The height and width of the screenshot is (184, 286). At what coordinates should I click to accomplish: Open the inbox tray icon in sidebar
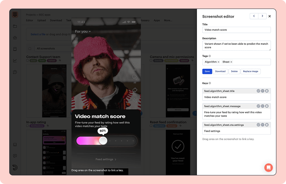15,144
